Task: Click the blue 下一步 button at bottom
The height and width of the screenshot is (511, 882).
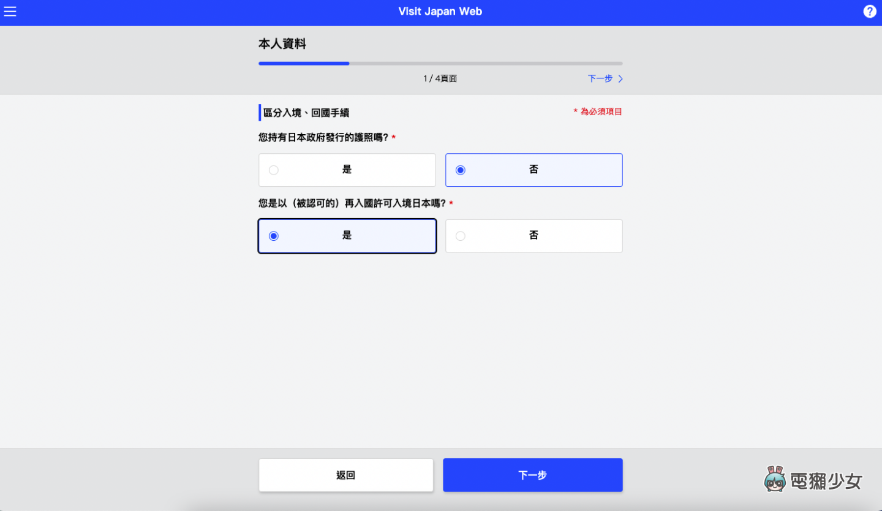Action: (532, 475)
